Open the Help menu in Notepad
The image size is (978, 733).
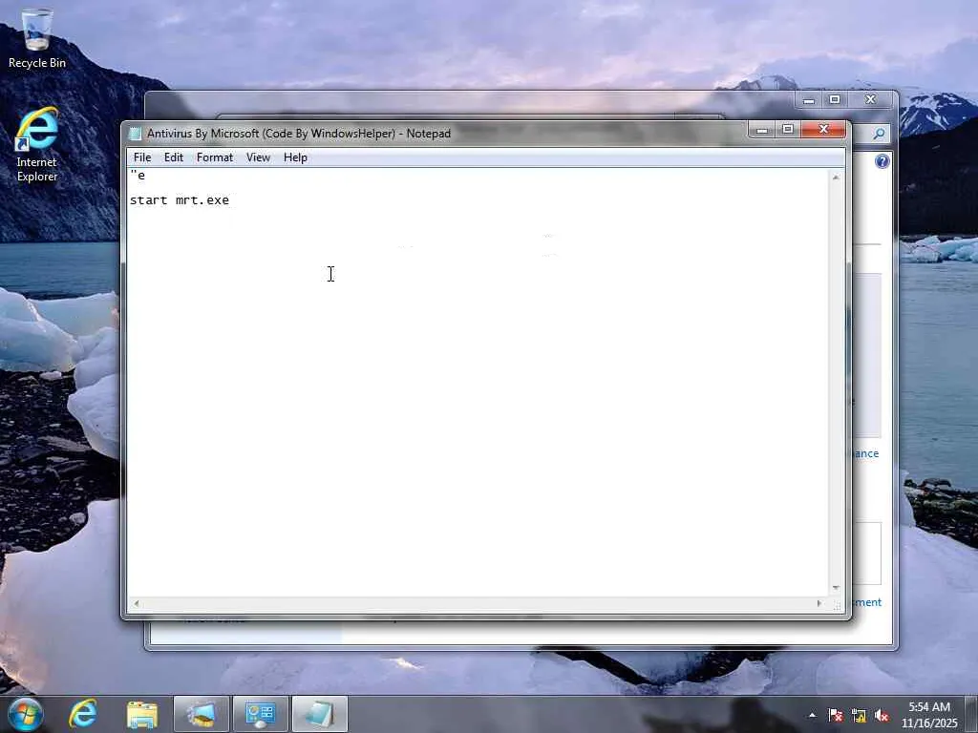[295, 157]
